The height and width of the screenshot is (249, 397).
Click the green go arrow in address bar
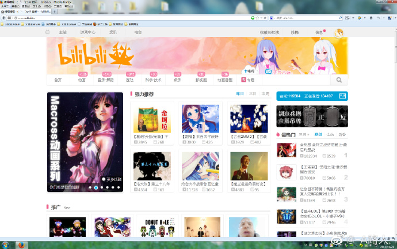pyautogui.click(x=253, y=18)
